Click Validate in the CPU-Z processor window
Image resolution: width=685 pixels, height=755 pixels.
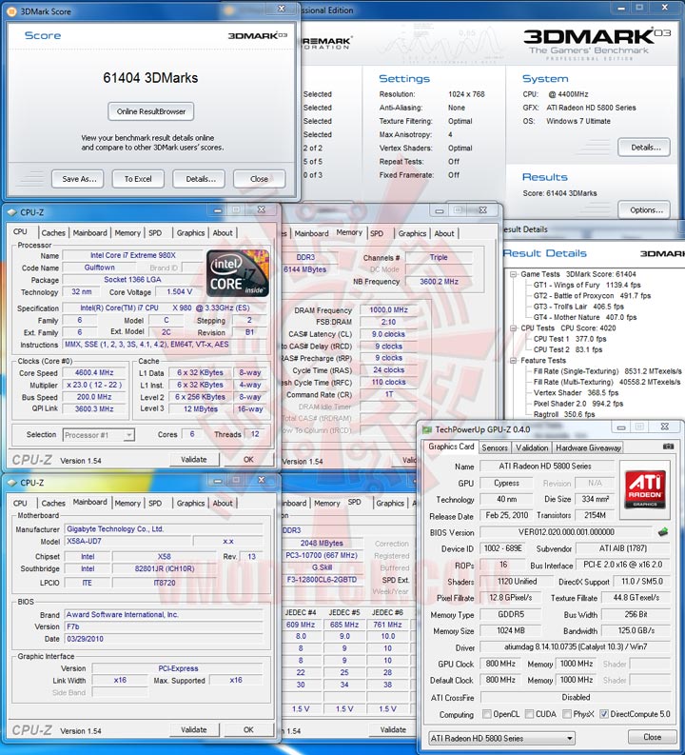(x=194, y=459)
